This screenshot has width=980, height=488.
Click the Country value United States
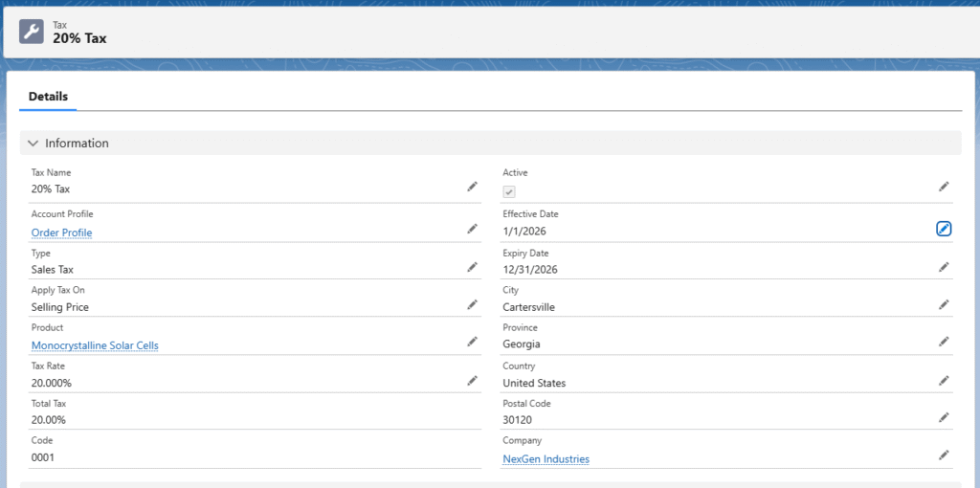tap(534, 383)
